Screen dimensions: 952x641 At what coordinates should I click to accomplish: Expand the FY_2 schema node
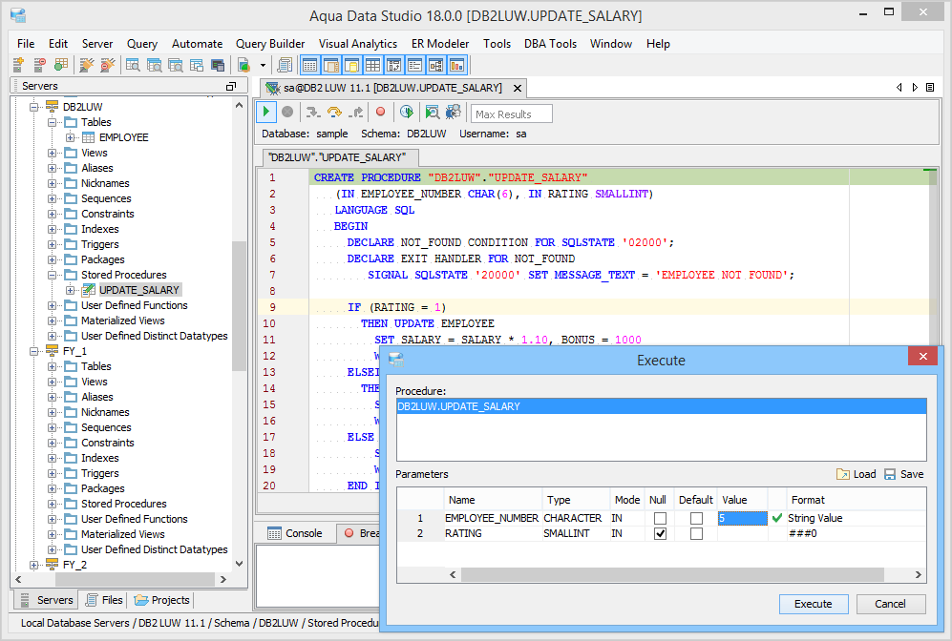point(34,565)
